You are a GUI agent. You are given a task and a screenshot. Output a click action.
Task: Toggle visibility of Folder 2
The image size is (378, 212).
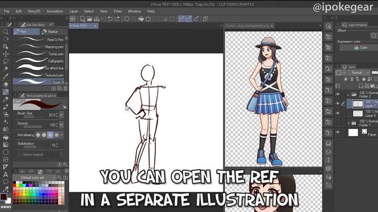click(x=338, y=94)
